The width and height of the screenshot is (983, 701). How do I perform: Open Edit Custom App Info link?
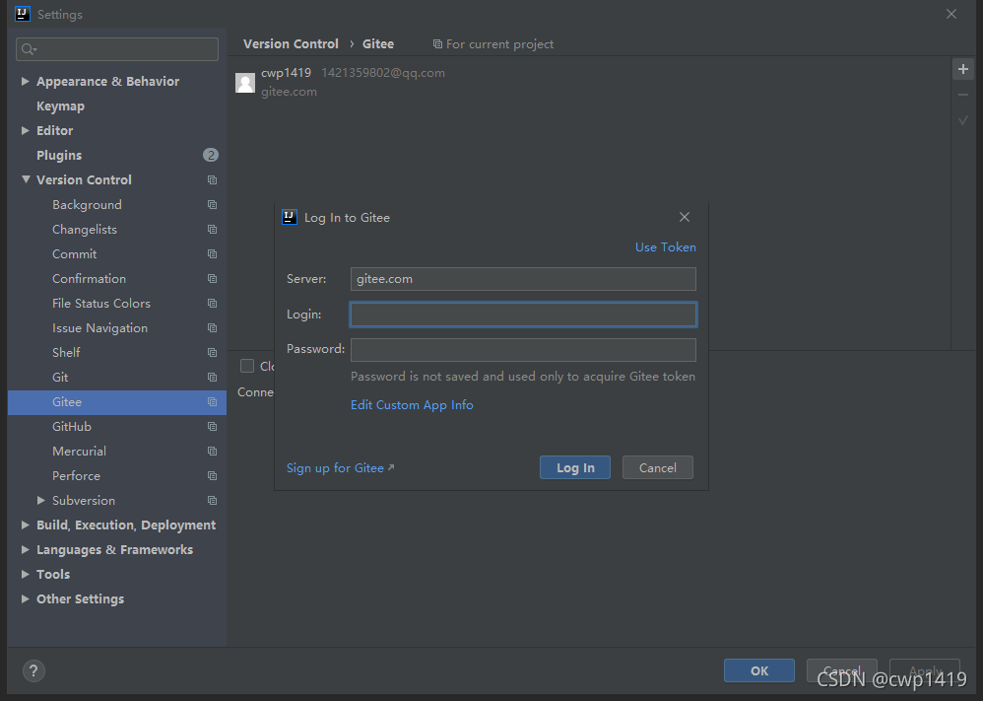(412, 405)
